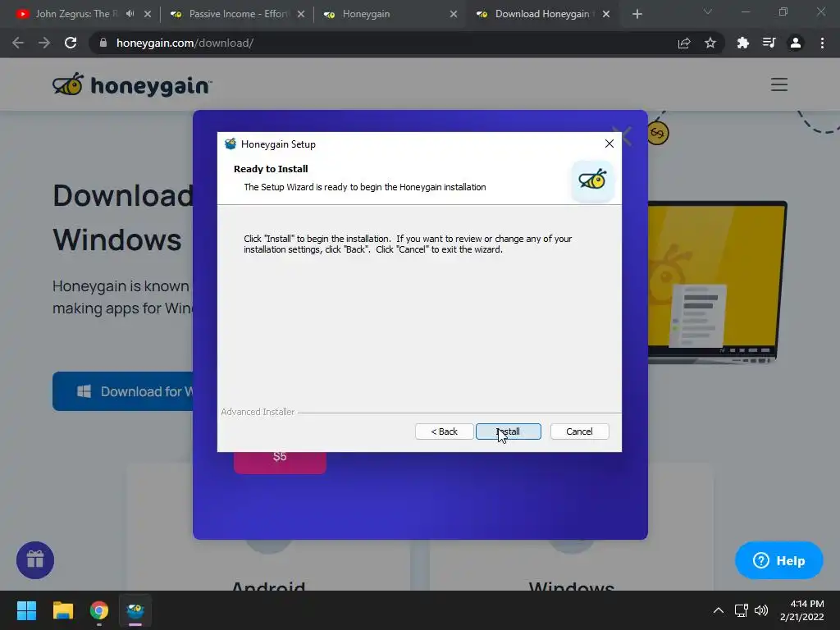840x630 pixels.
Task: Open the tab search dropdown
Action: click(708, 11)
